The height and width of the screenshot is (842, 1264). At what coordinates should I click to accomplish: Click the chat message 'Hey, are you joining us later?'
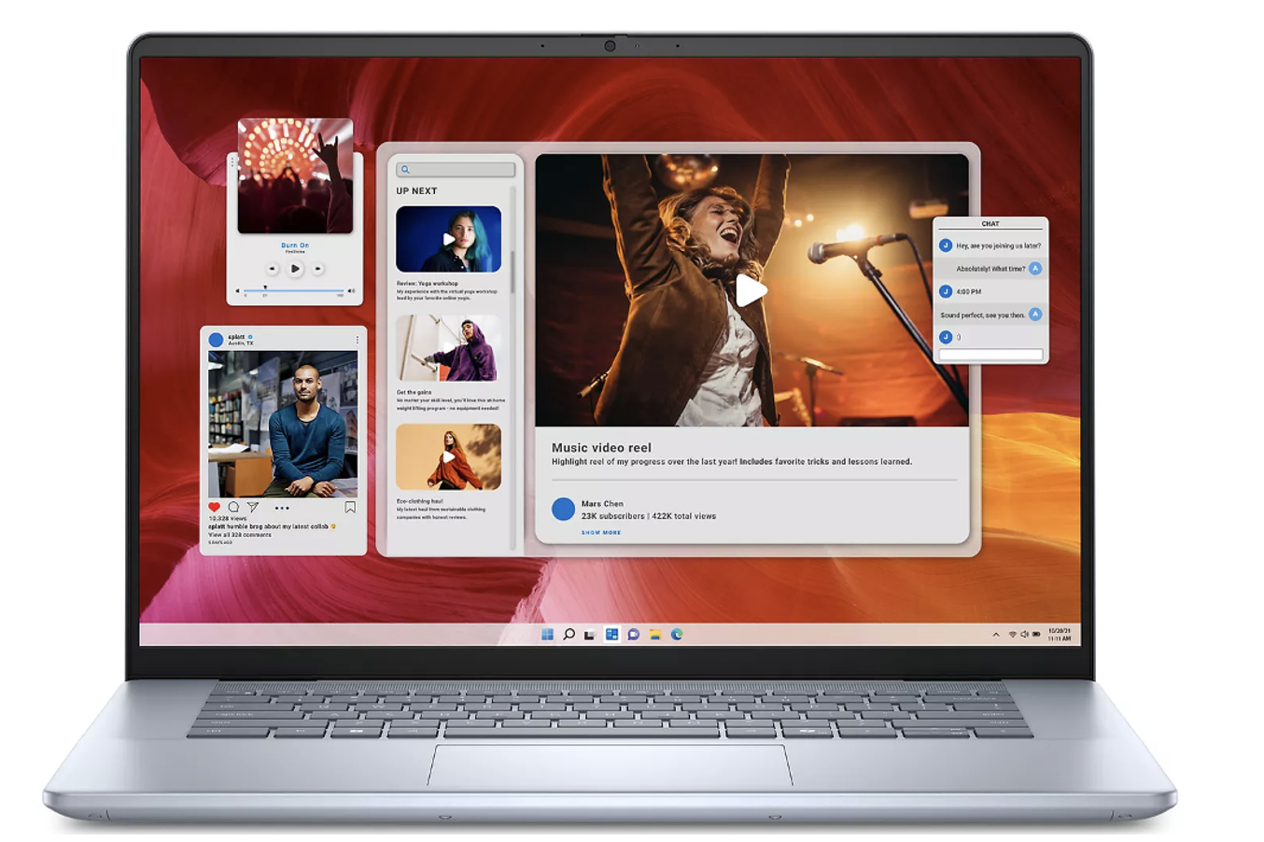coord(998,246)
